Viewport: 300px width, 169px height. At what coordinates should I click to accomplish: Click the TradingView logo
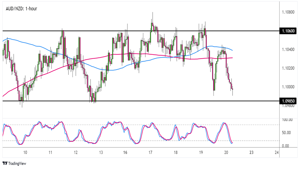[x=14, y=163]
